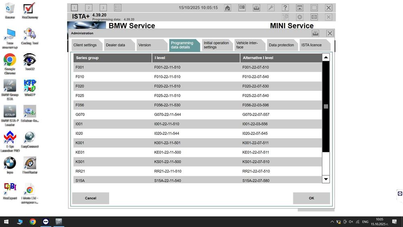This screenshot has height=227, width=403.
Task: Click the ISTA gear settings icon
Action: tap(300, 17)
